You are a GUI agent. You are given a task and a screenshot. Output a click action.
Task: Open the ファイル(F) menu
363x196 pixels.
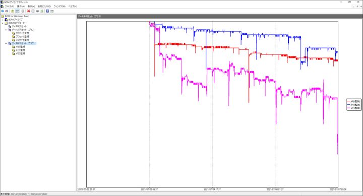(9, 7)
